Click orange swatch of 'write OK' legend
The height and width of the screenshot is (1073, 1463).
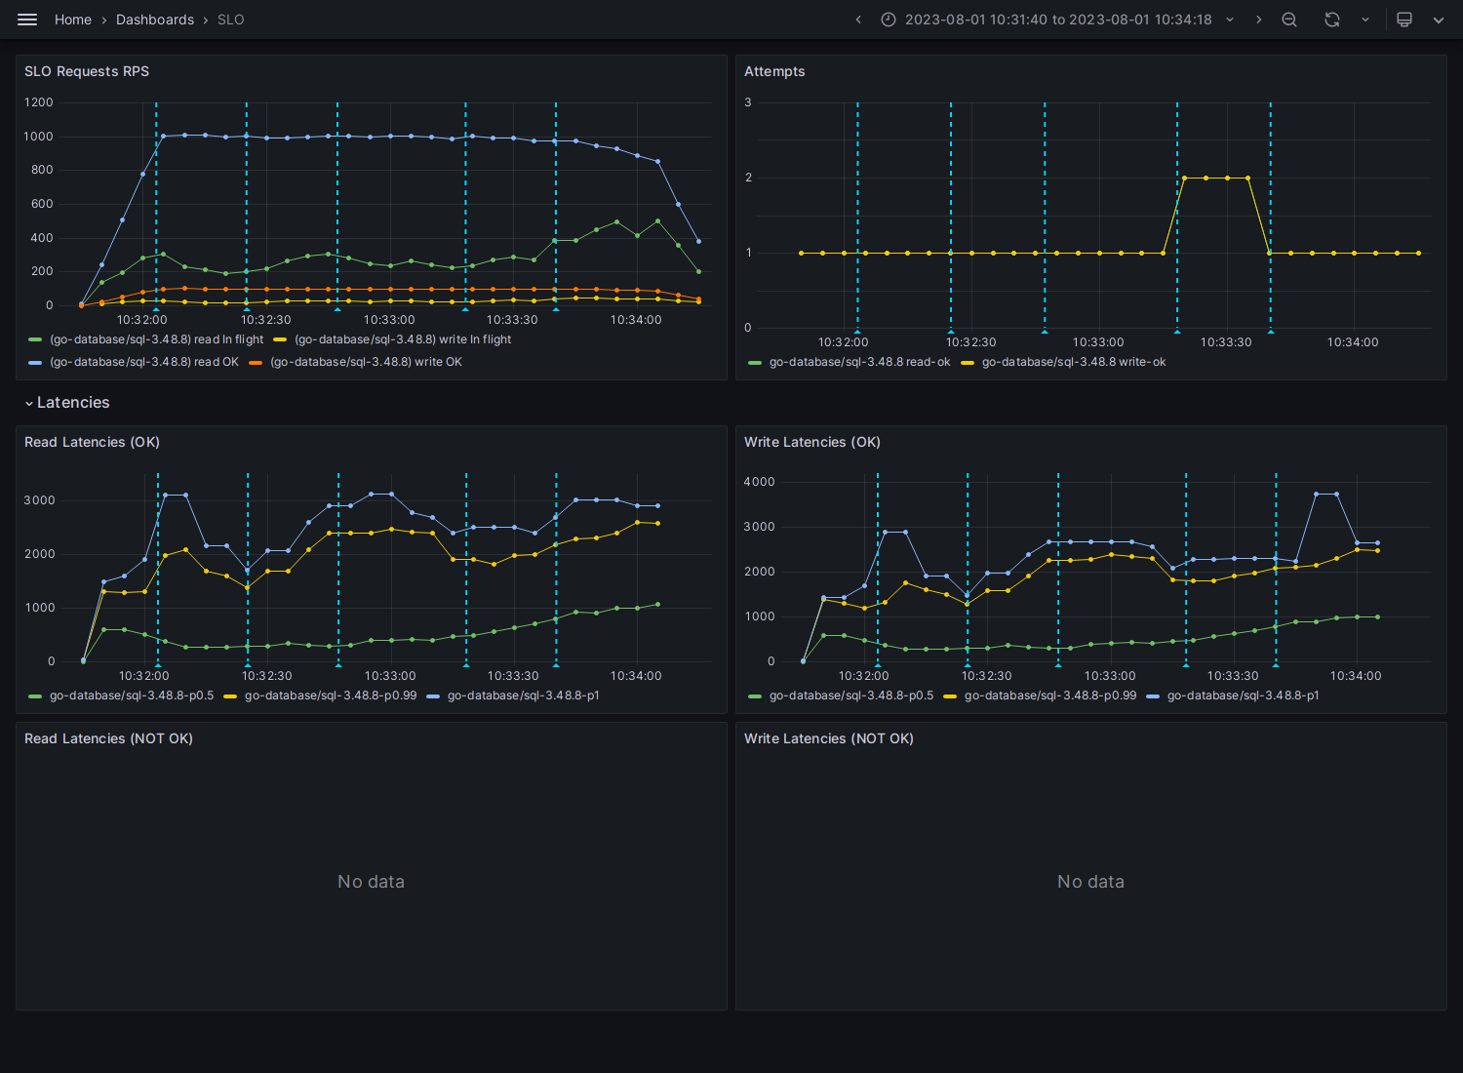click(256, 362)
